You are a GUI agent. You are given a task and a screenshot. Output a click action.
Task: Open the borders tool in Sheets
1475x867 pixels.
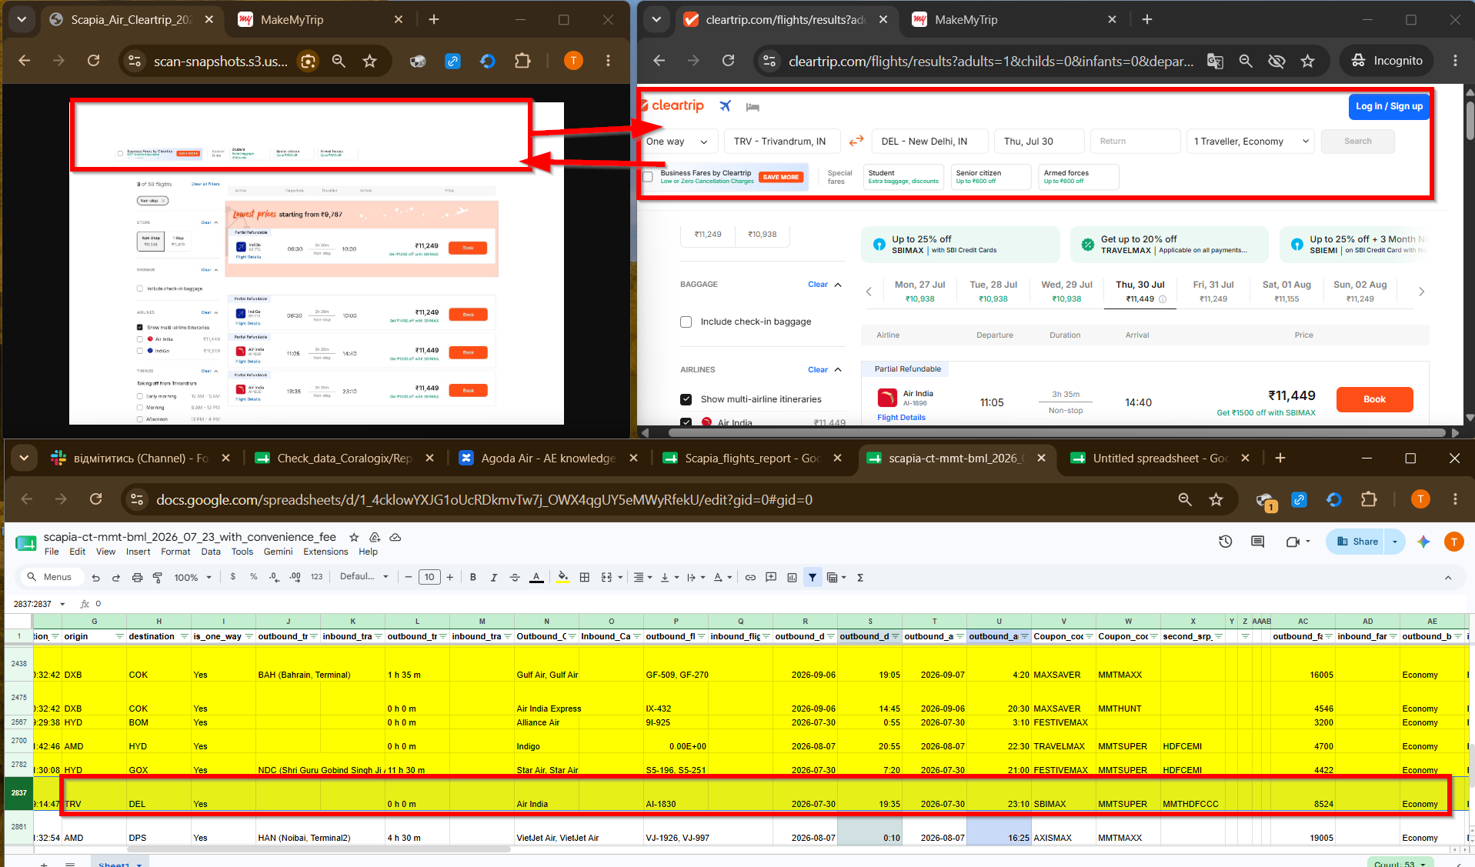point(585,577)
